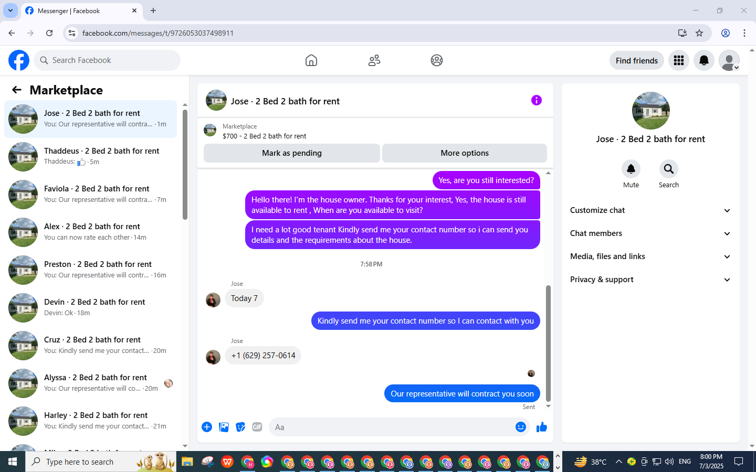Viewport: 756px width, 472px height.
Task: Open the Chrome three-dot menu
Action: (744, 33)
